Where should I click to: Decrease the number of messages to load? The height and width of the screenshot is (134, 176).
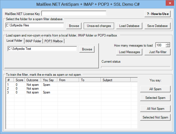point(168,46)
